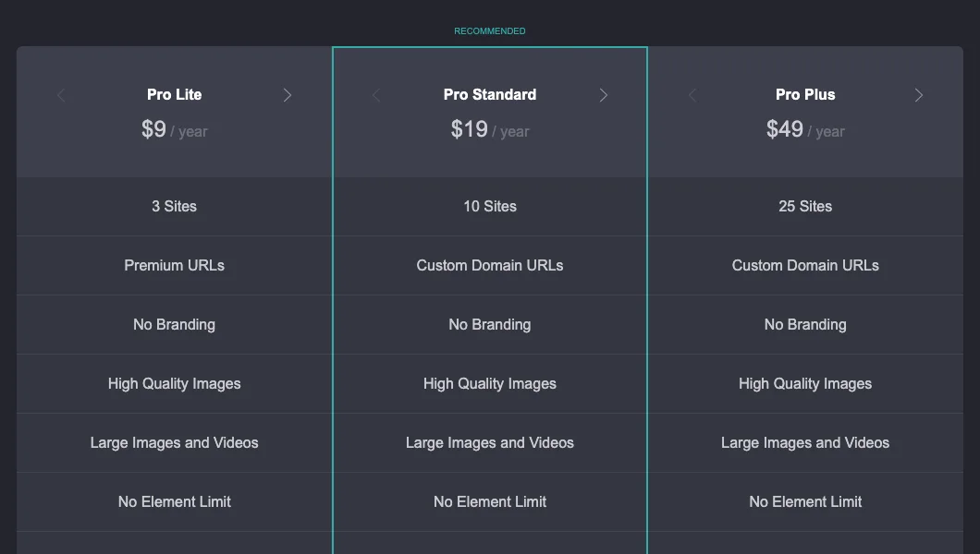Click the '25 Sites' feature cell
The image size is (980, 554).
pos(805,207)
